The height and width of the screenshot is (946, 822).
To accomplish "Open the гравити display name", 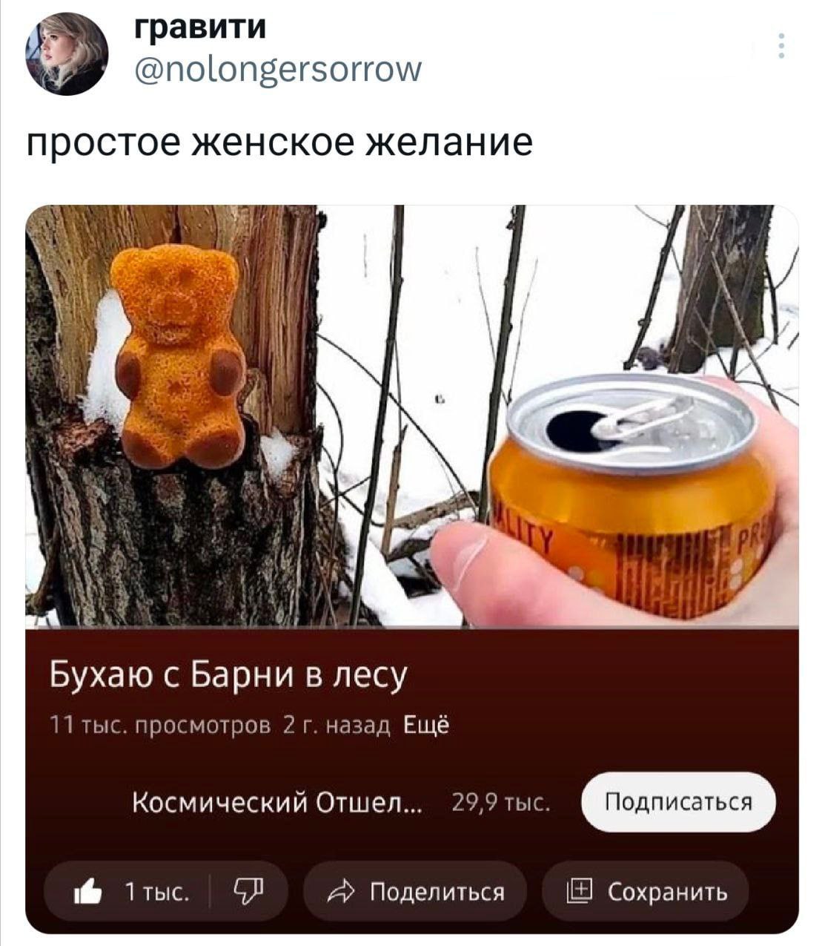I will pyautogui.click(x=199, y=26).
